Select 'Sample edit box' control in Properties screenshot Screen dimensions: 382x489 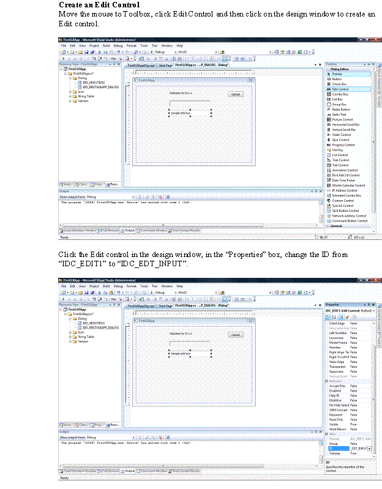click(190, 354)
